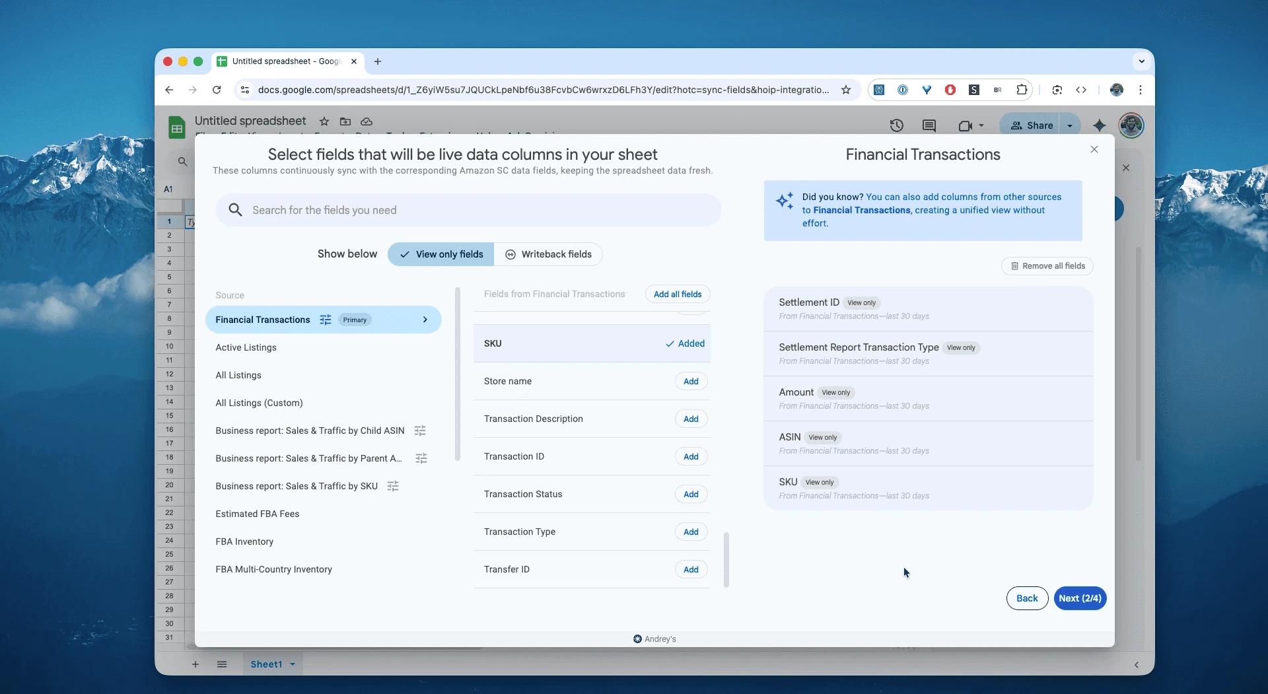
Task: Click the search magnifier in the field search
Action: (235, 210)
